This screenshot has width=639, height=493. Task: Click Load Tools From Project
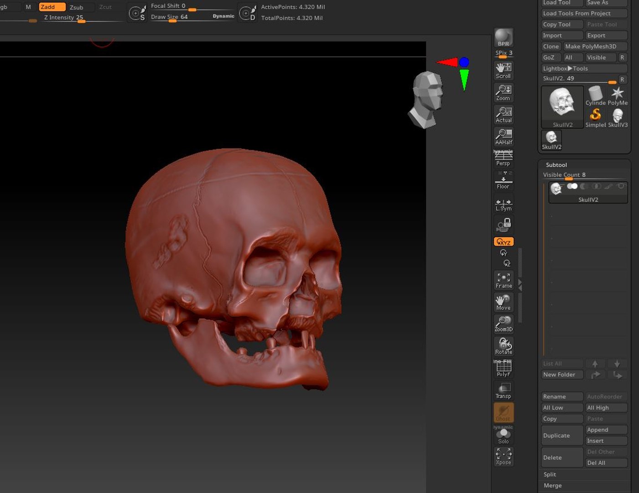pos(584,13)
